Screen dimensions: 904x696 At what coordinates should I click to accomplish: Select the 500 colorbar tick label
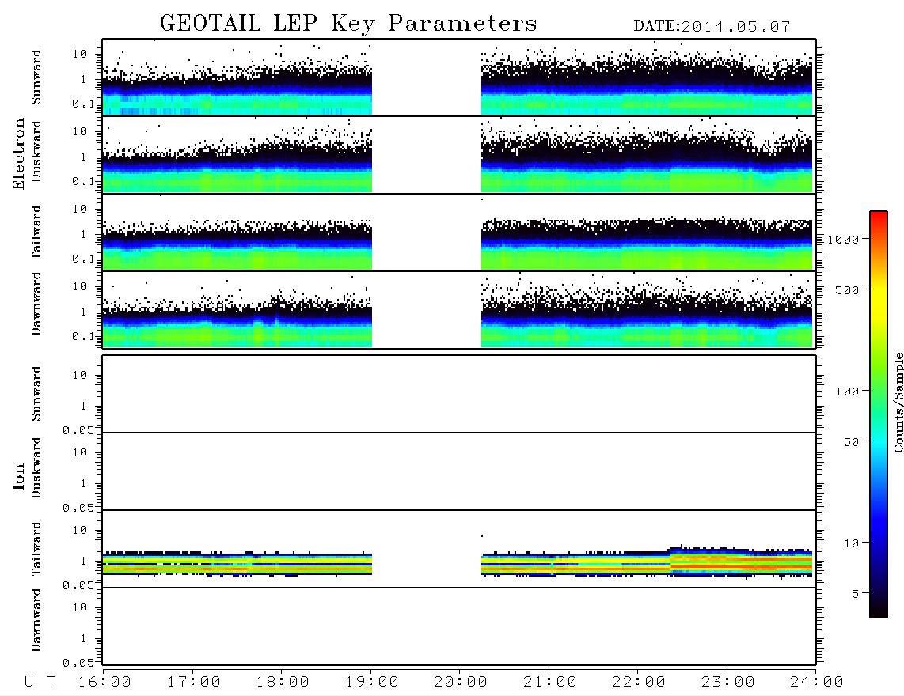point(847,290)
